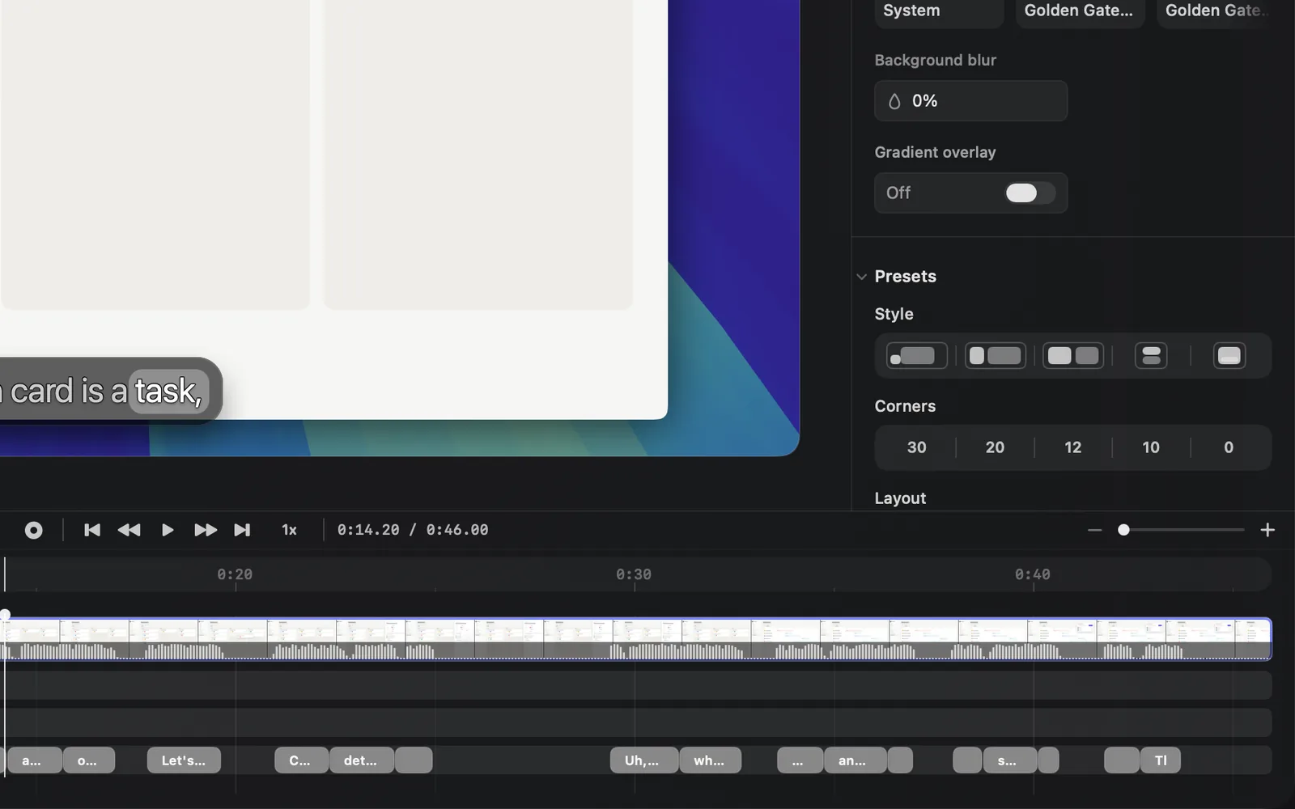This screenshot has width=1295, height=809.
Task: Click the record button in the playback bar
Action: (x=33, y=530)
